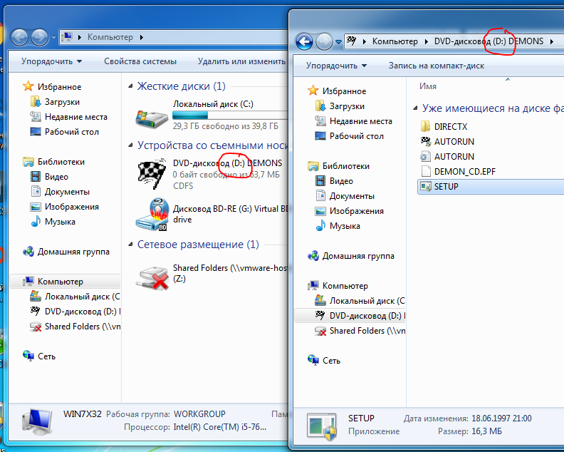Click Запись на компакт-диск button
Screen dimensions: 564x452
[437, 66]
